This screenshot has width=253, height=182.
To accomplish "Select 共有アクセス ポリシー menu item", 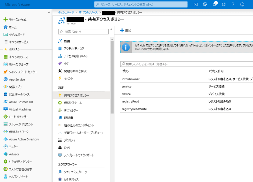I will click(81, 95).
